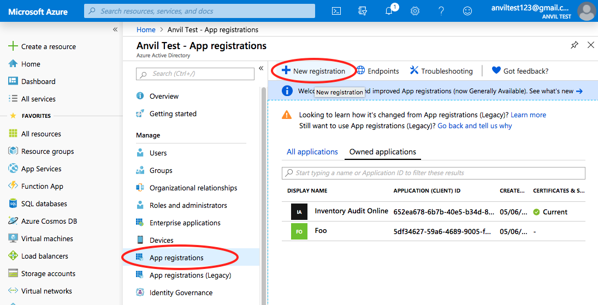598x305 pixels.
Task: Select the Owned applications tab
Action: 382,152
